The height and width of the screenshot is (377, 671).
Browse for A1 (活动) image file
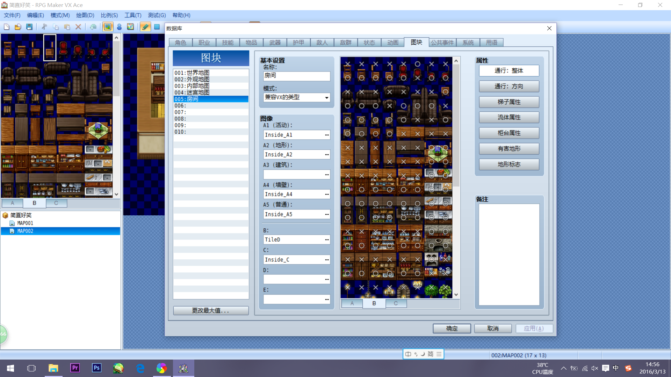point(327,135)
